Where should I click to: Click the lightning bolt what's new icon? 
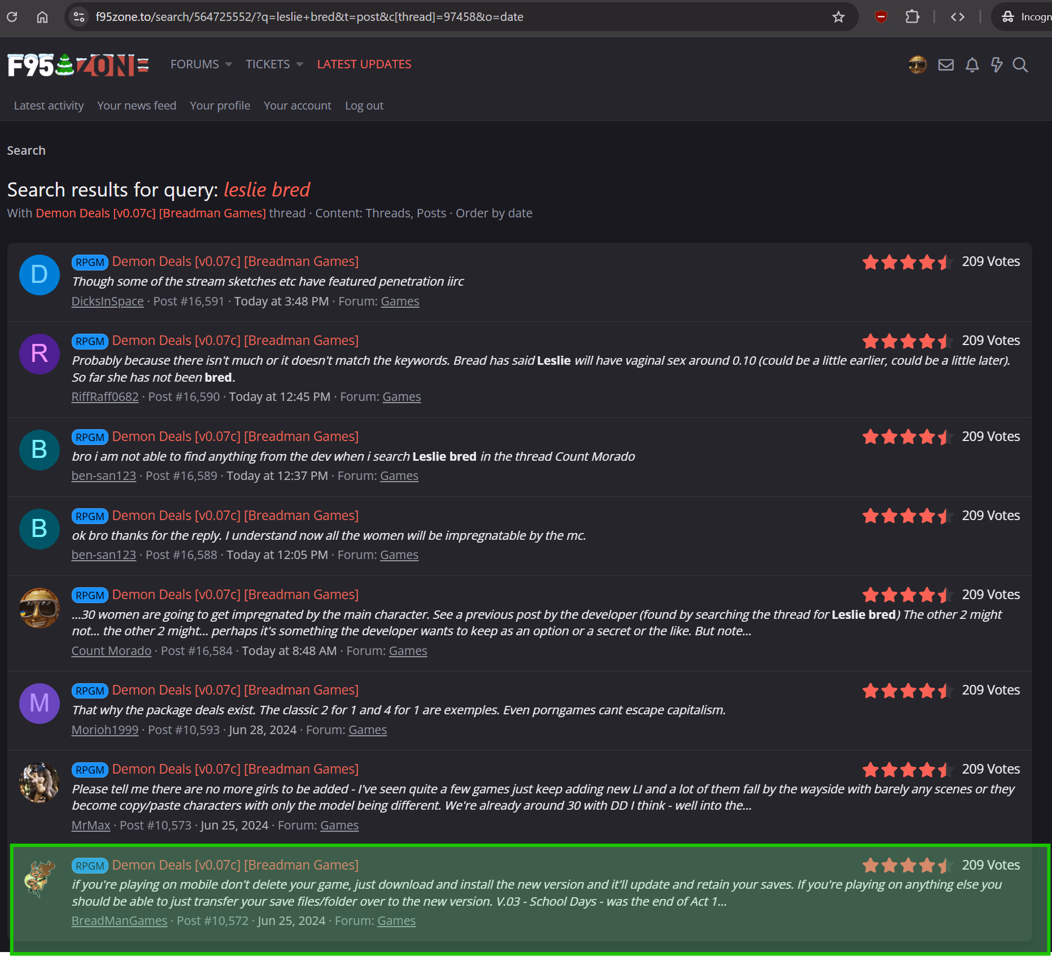[997, 65]
